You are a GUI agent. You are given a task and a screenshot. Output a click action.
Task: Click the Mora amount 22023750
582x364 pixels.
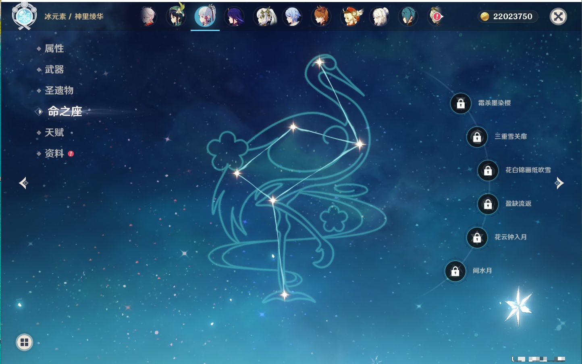point(513,16)
